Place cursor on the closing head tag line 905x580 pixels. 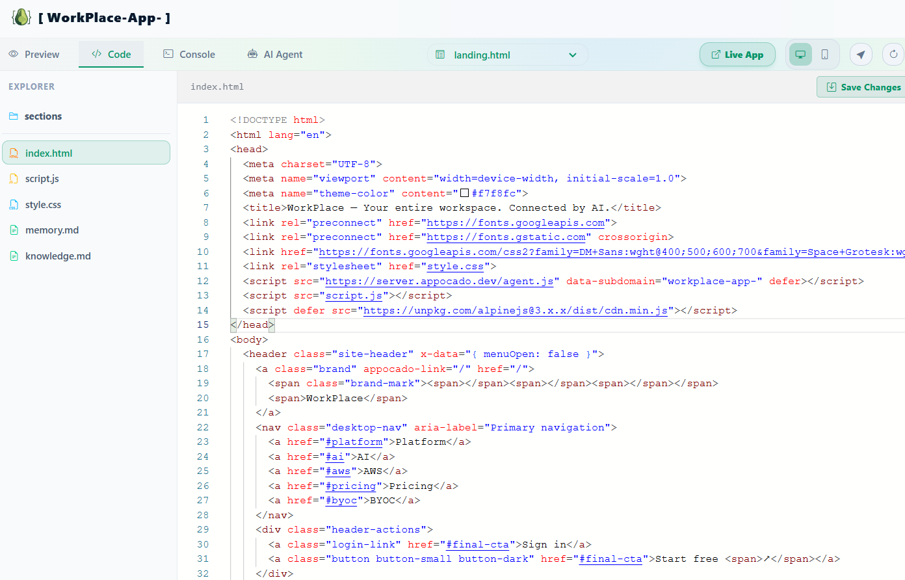point(252,325)
